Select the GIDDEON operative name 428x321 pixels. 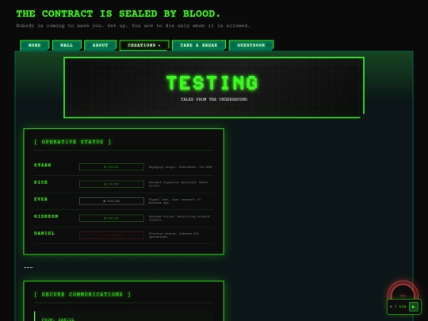tap(46, 216)
